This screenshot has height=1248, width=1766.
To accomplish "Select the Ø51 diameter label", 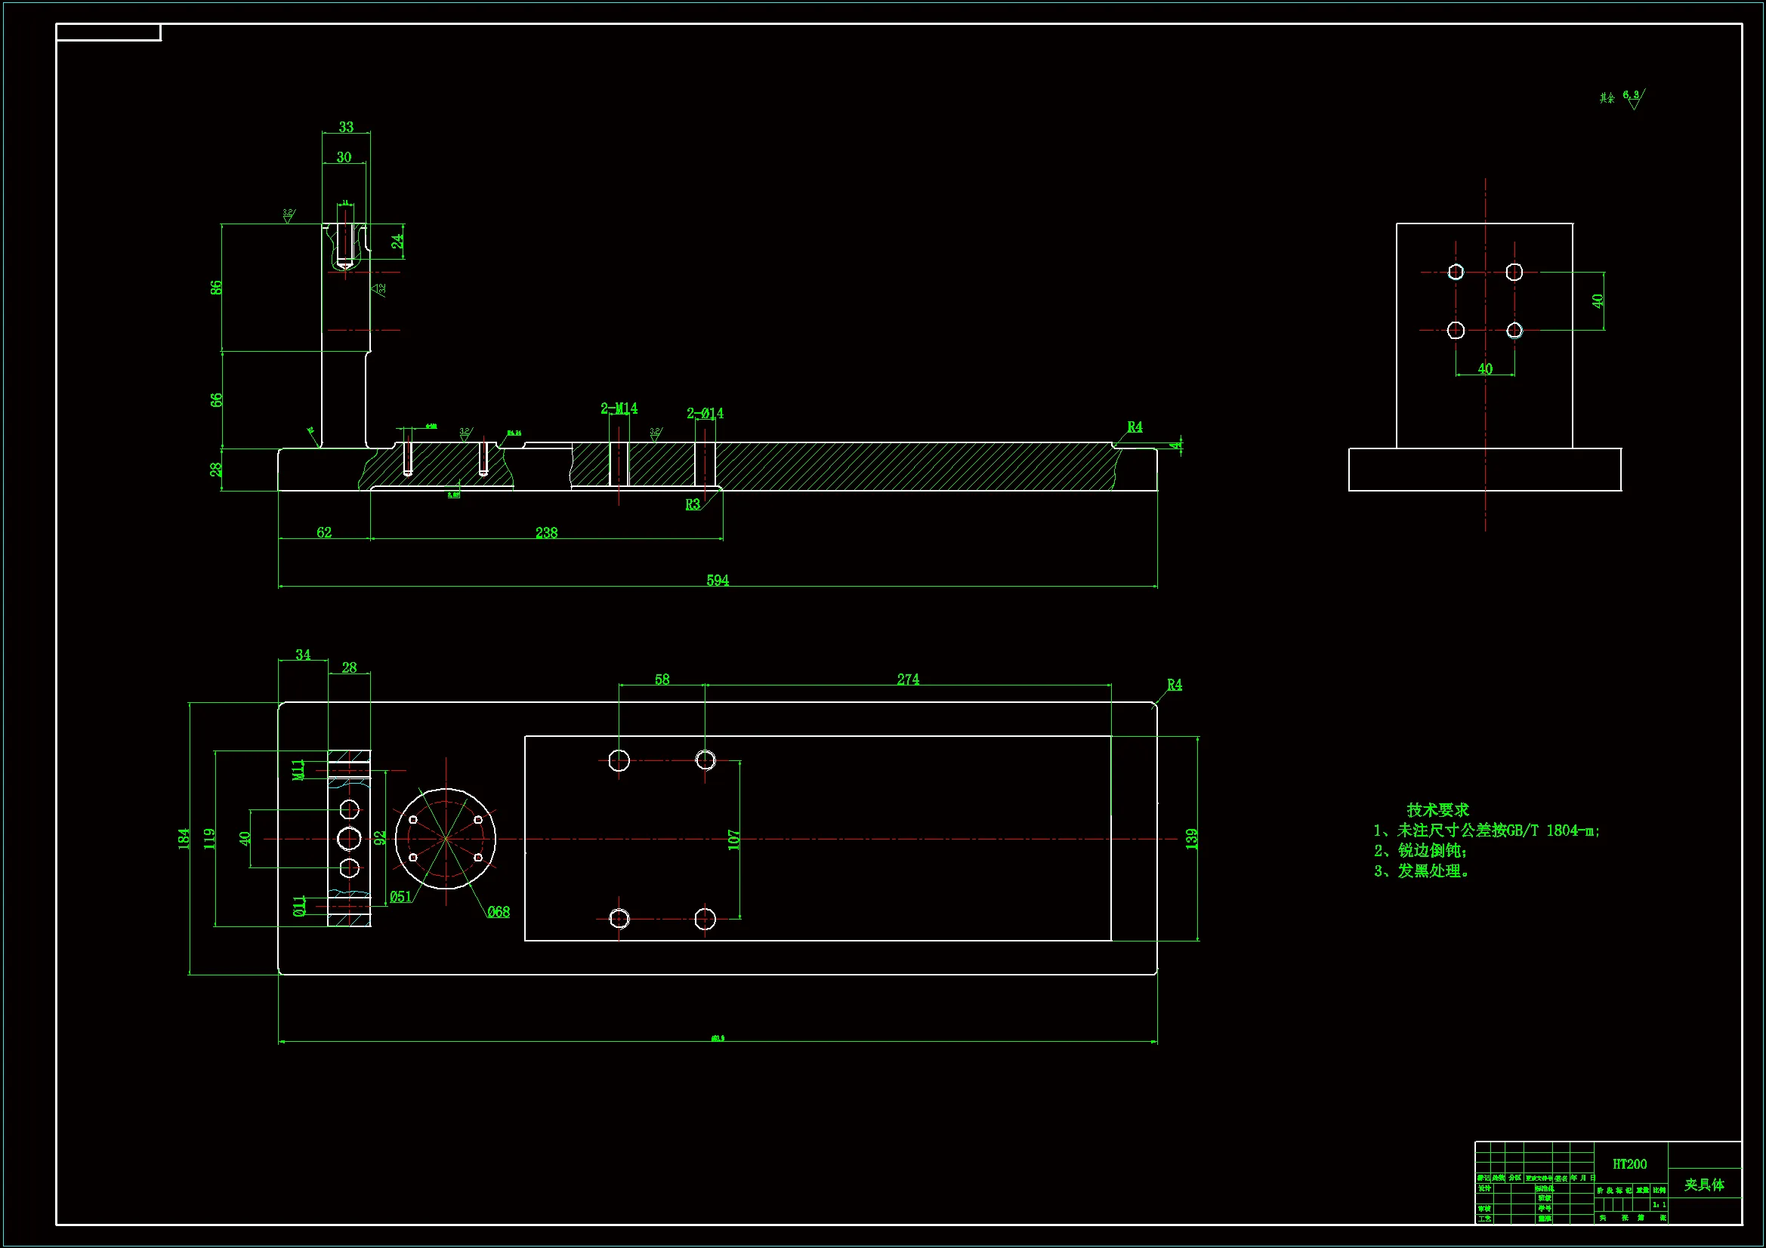I will (400, 897).
